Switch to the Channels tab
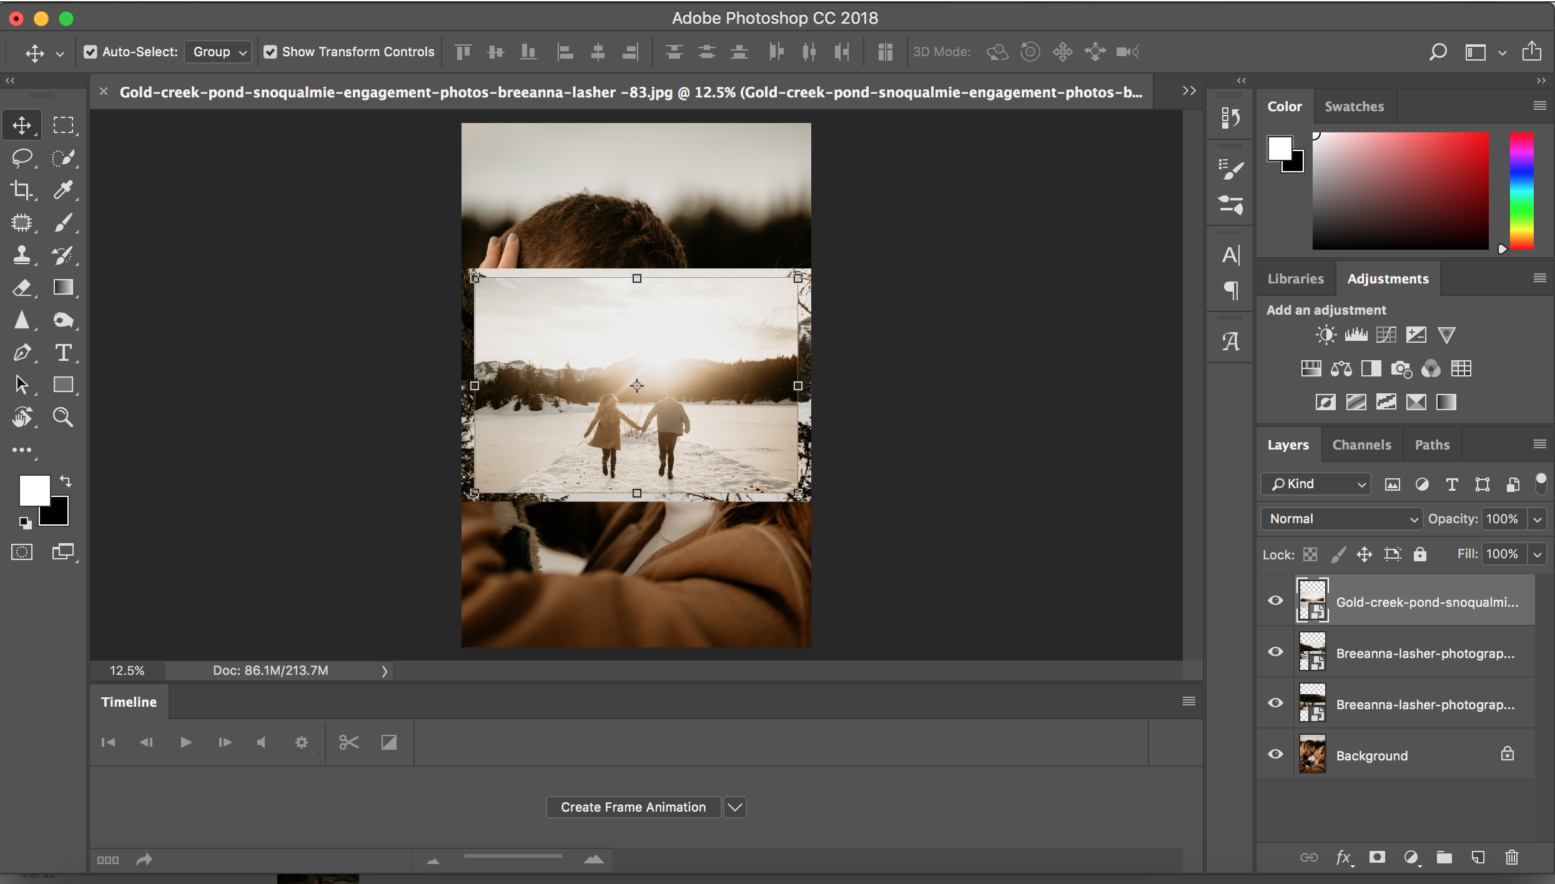Image resolution: width=1555 pixels, height=884 pixels. 1361,444
